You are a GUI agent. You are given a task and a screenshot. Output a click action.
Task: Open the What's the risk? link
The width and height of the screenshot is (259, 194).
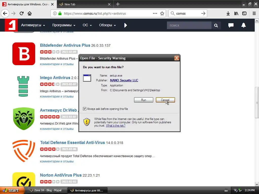[116, 126]
